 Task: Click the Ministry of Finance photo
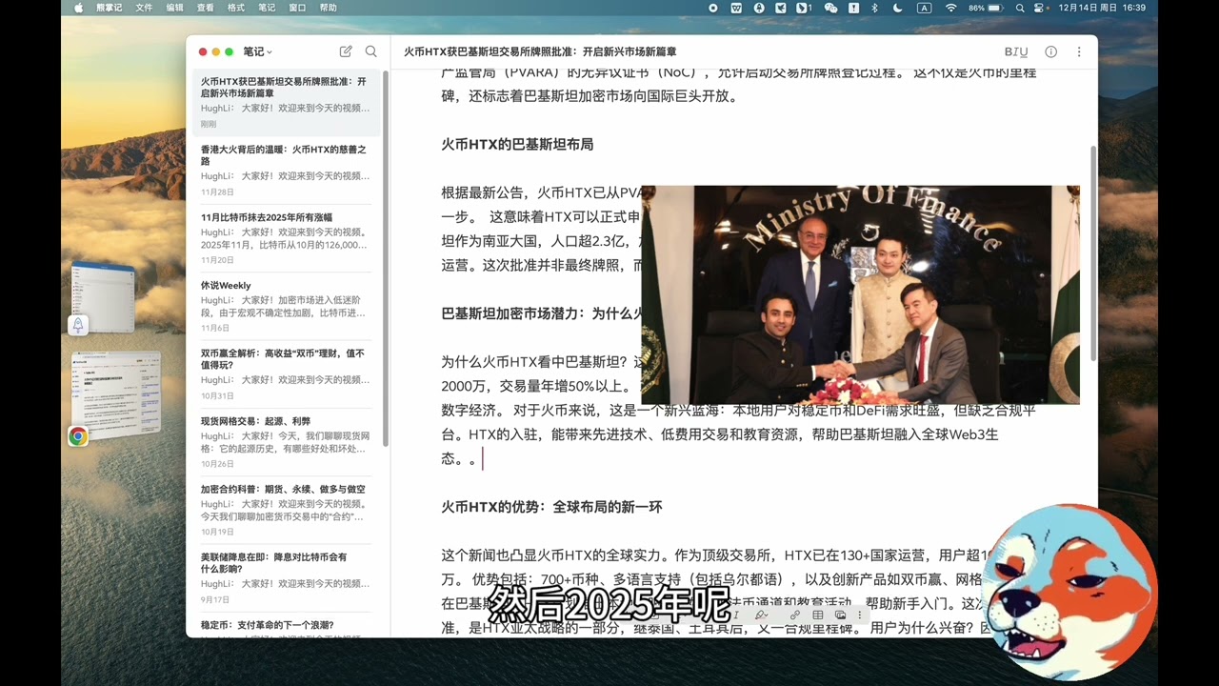(x=860, y=294)
